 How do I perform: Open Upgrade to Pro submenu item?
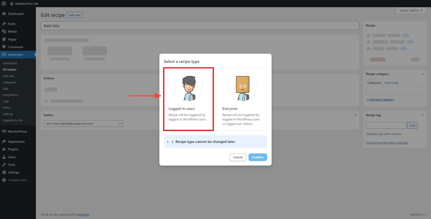[12, 120]
